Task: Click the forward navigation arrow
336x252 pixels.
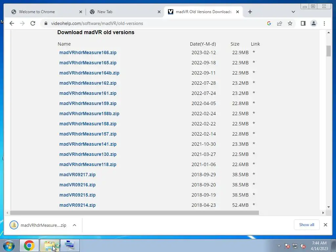Action: pyautogui.click(x=22, y=23)
